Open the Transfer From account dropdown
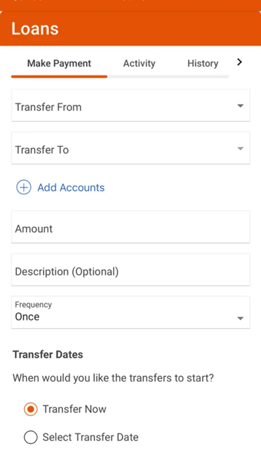Screen dimensions: 261x464 (131, 106)
